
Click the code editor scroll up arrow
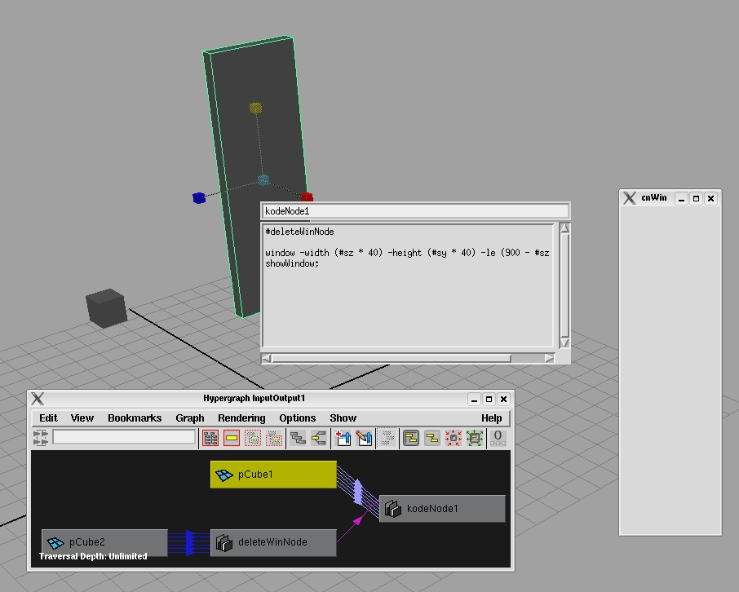(564, 228)
